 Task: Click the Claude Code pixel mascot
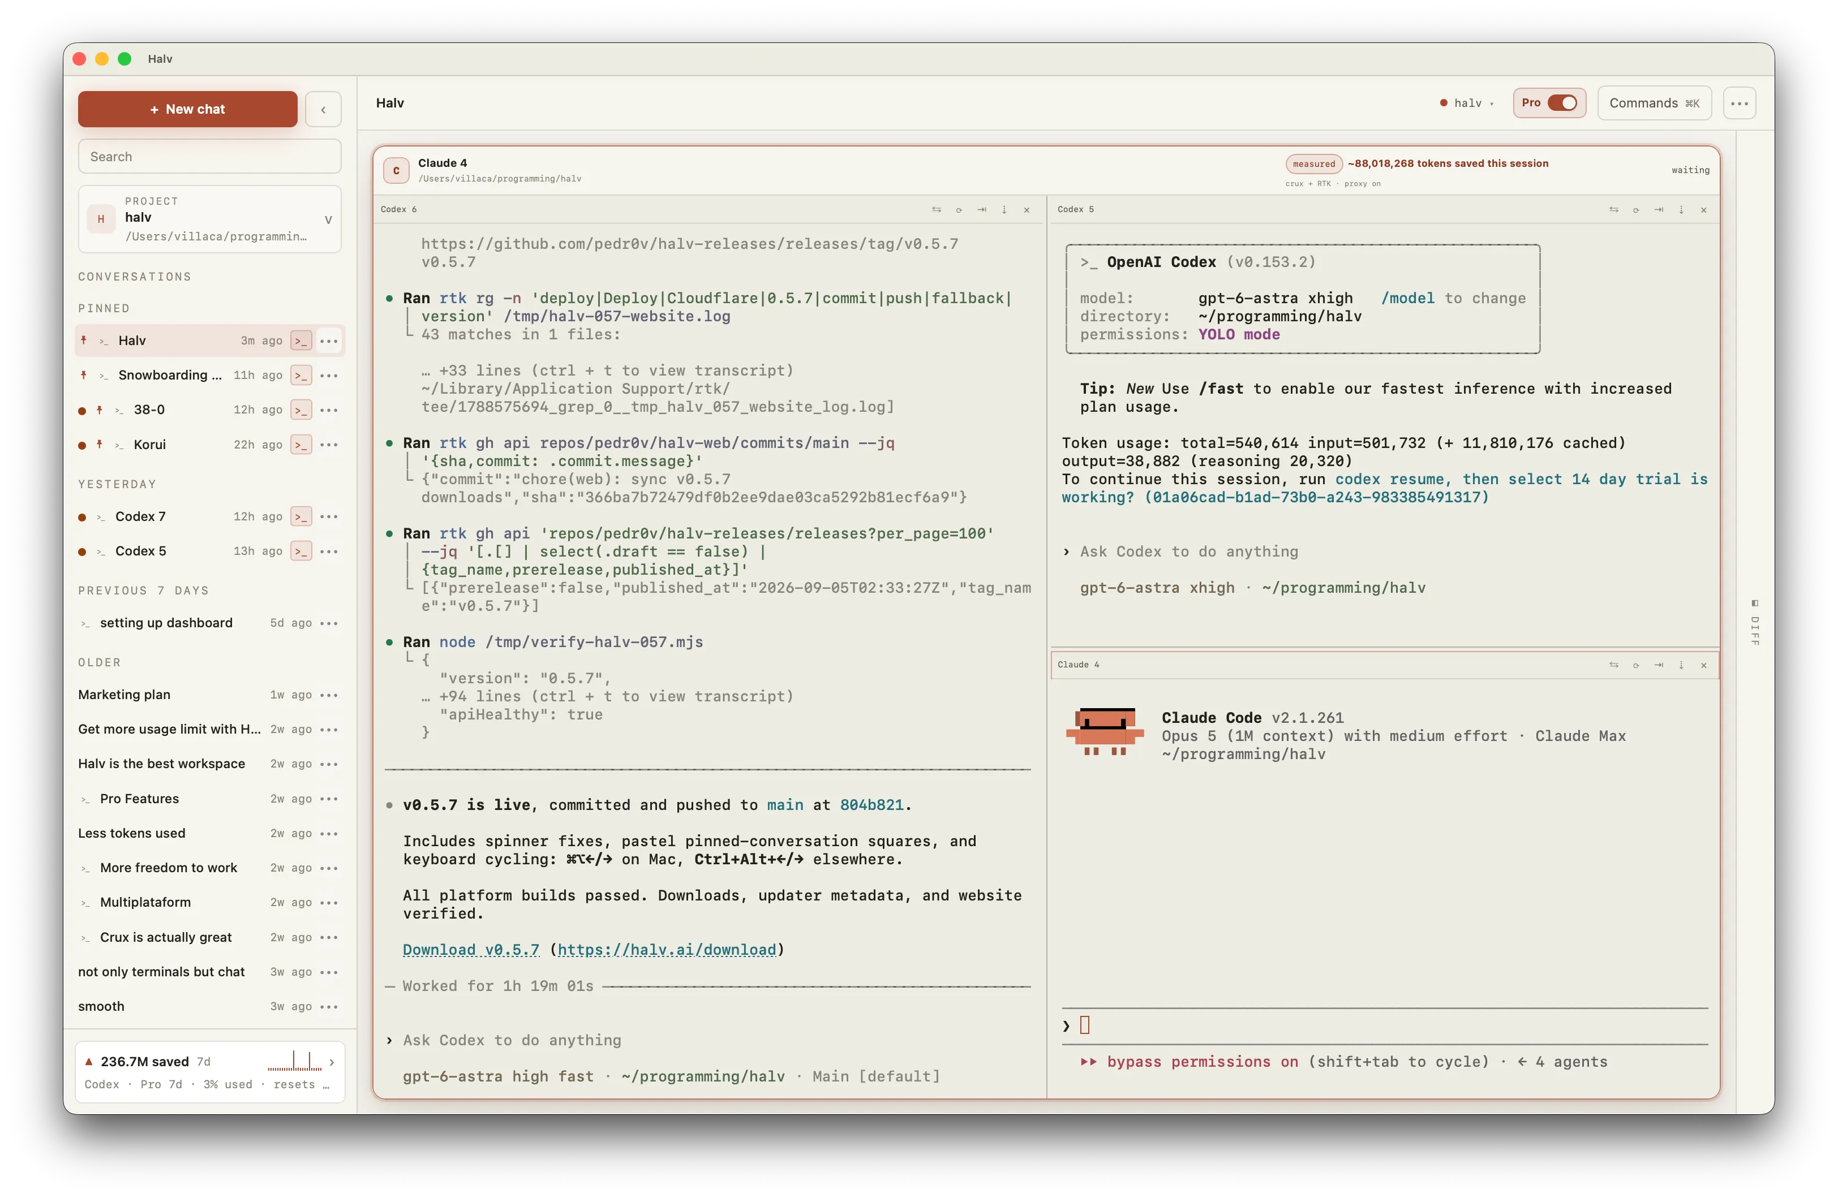click(x=1105, y=731)
